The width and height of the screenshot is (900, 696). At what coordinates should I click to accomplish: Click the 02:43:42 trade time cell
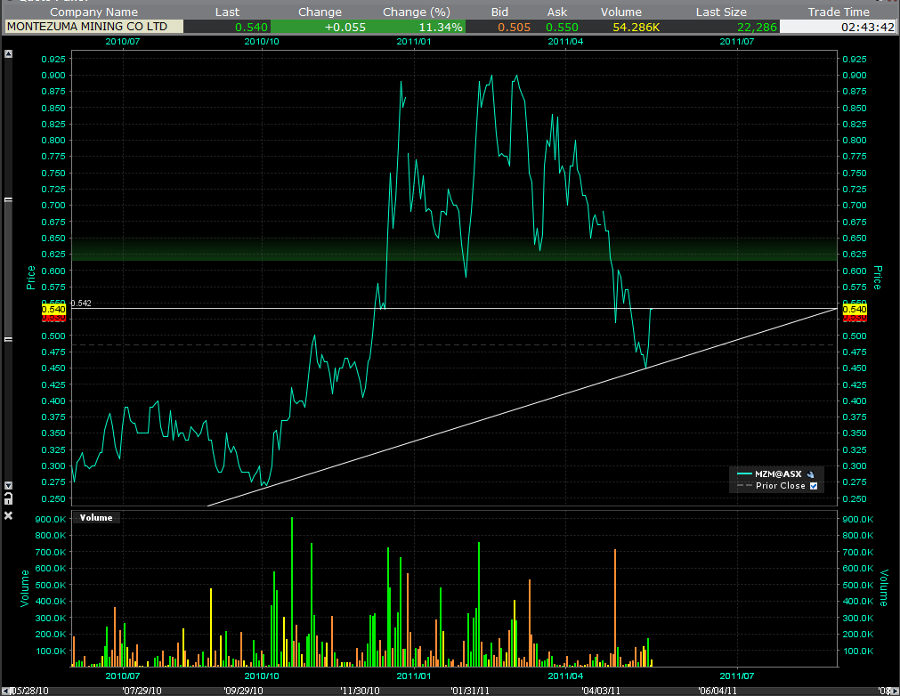839,27
